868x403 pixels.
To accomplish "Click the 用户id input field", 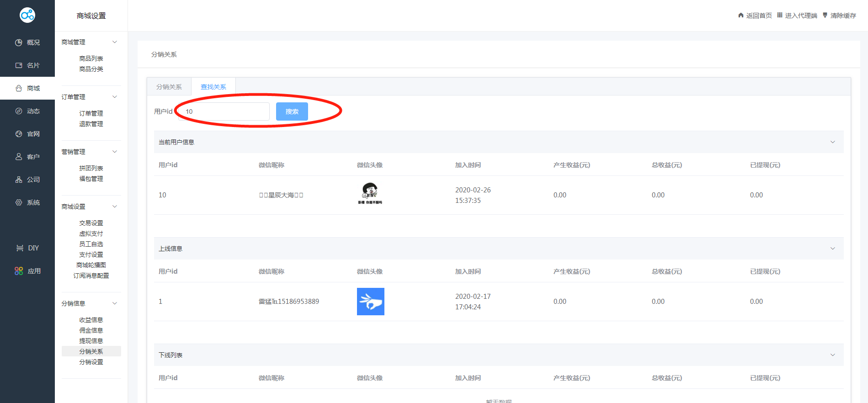I will pyautogui.click(x=224, y=111).
